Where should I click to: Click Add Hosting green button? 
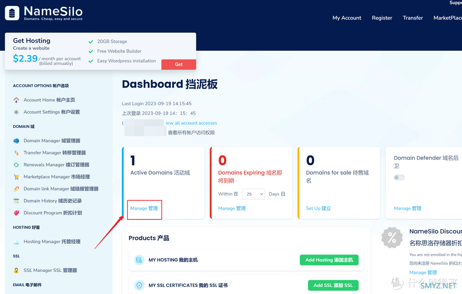tap(329, 260)
